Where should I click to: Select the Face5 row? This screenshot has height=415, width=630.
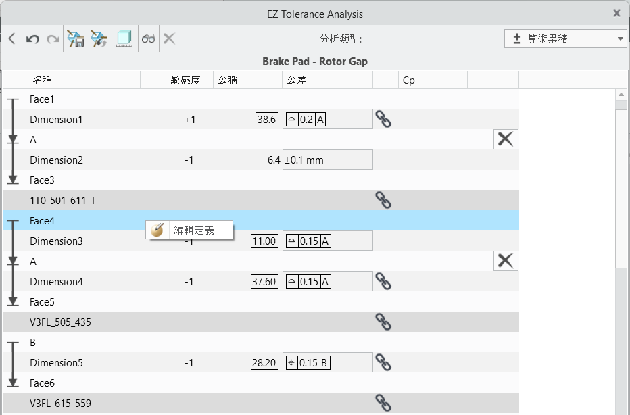[261, 302]
